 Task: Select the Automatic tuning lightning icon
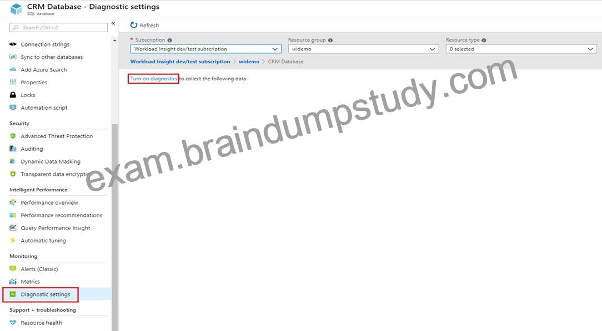point(13,240)
